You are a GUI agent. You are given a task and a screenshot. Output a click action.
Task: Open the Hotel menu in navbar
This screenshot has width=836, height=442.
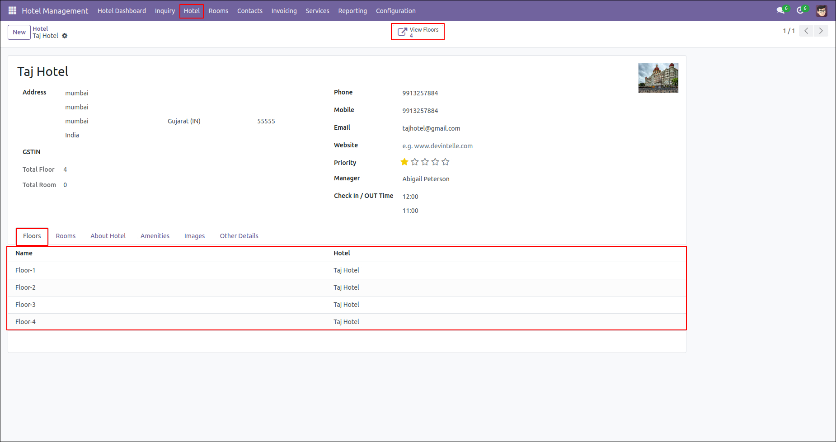tap(192, 11)
